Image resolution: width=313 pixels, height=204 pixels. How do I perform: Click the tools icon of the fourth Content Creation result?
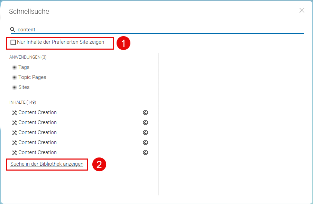(x=15, y=143)
